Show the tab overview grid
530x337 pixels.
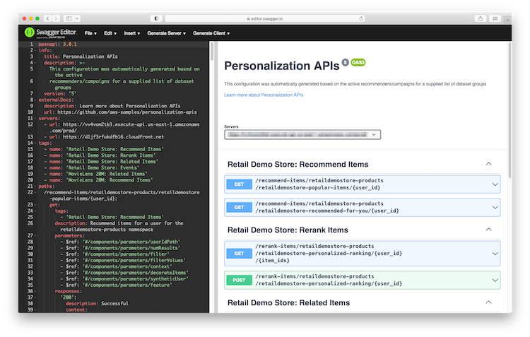tap(495, 18)
